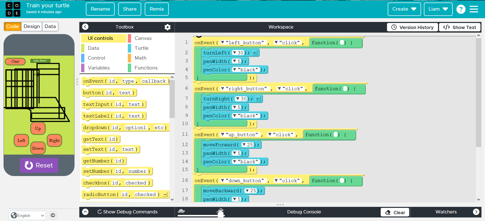Open the "left_button" id dropdown in line 1
The width and height of the screenshot is (485, 221).
(x=223, y=42)
